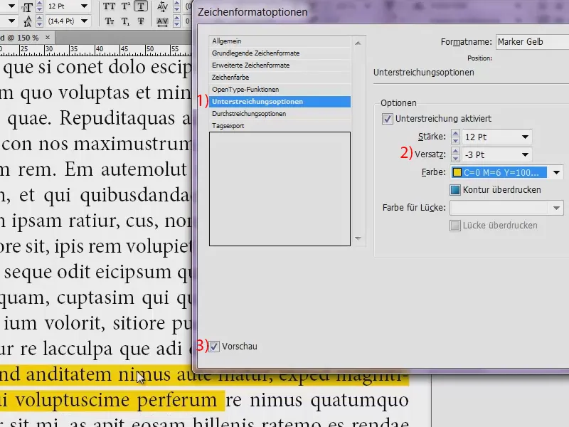Toggle Small Caps (Tr) formatting
569x427 pixels.
click(x=110, y=21)
